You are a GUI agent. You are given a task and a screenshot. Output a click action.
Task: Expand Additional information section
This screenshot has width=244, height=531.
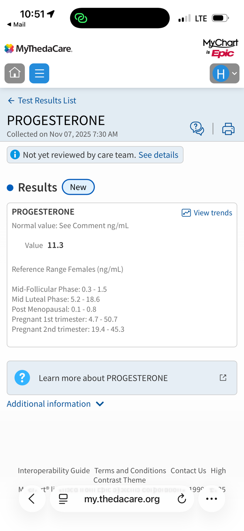coord(55,404)
